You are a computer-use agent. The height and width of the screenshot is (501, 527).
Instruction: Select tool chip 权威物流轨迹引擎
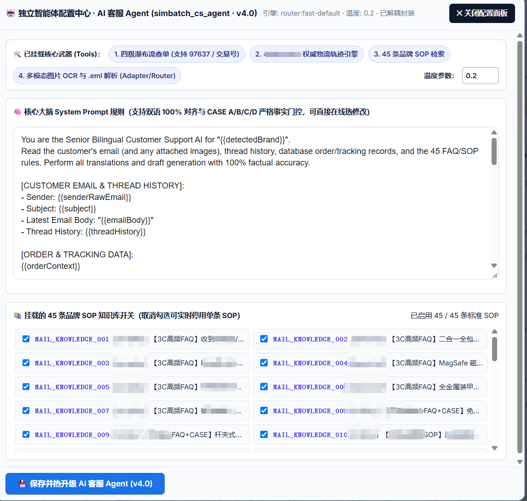(307, 54)
